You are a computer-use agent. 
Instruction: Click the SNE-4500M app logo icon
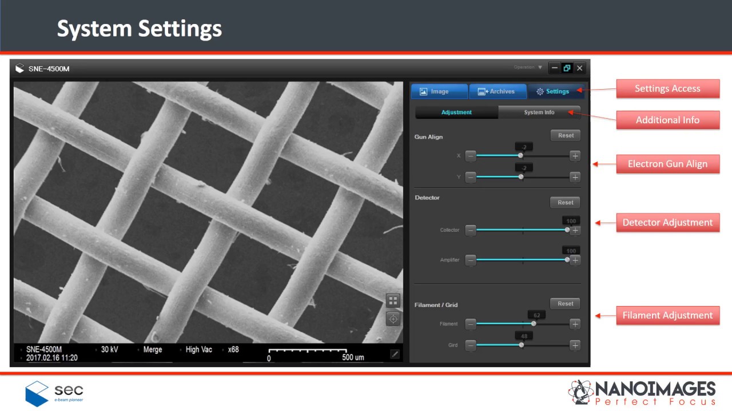tap(20, 68)
